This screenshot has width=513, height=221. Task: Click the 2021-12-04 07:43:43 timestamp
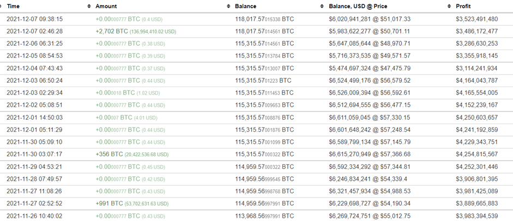point(34,68)
